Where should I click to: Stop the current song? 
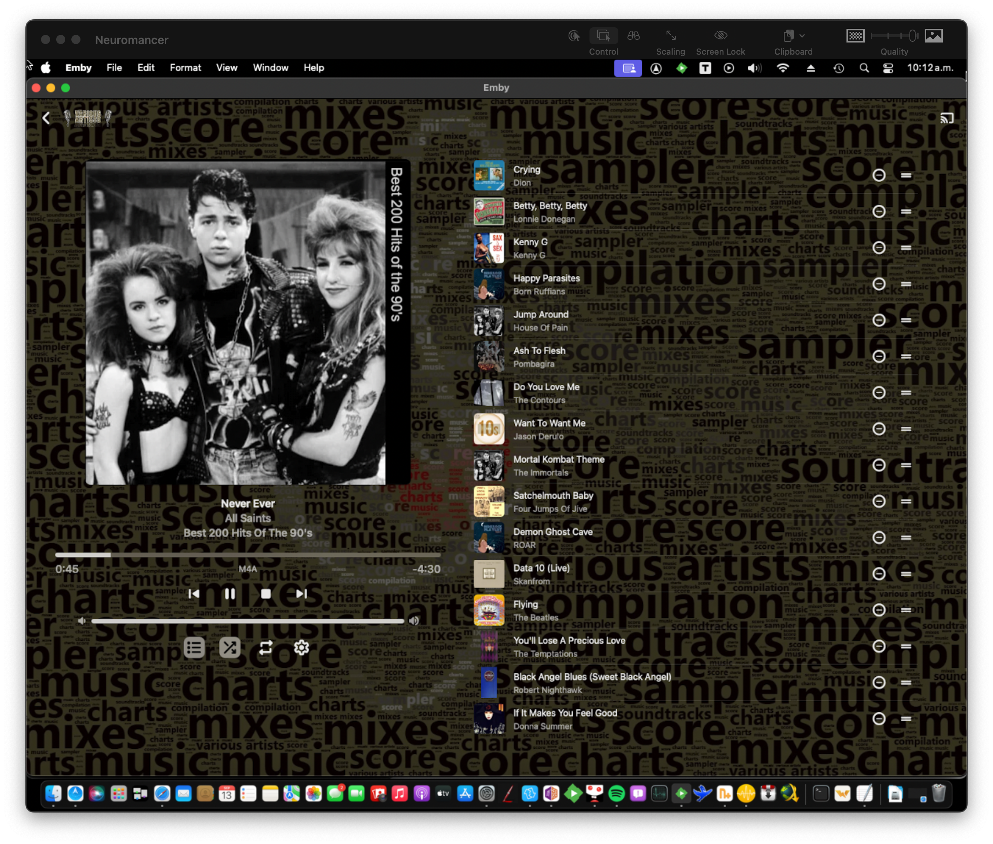click(x=266, y=593)
